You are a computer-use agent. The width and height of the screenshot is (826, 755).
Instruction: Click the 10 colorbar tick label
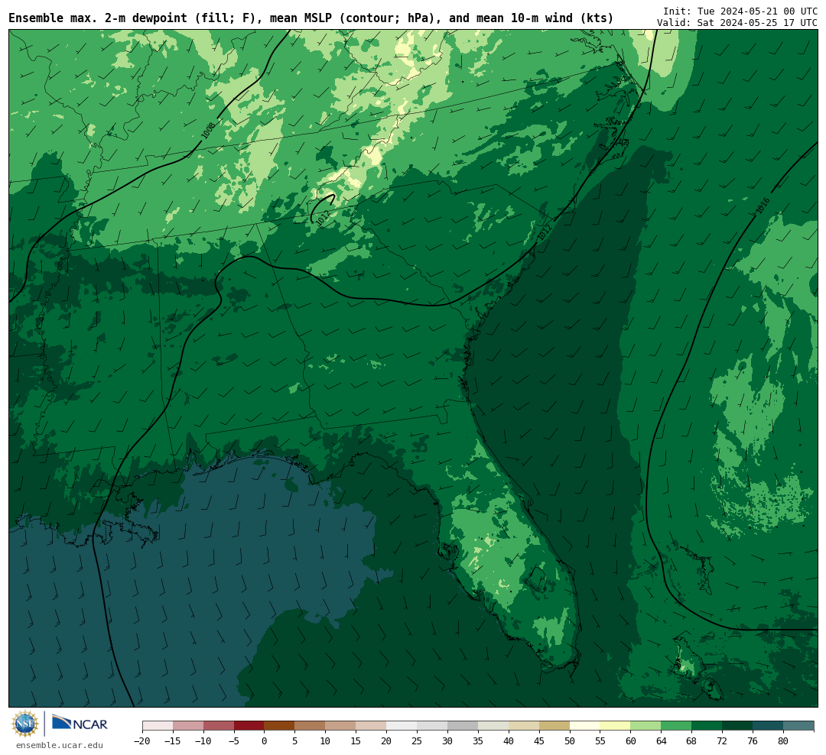point(326,740)
